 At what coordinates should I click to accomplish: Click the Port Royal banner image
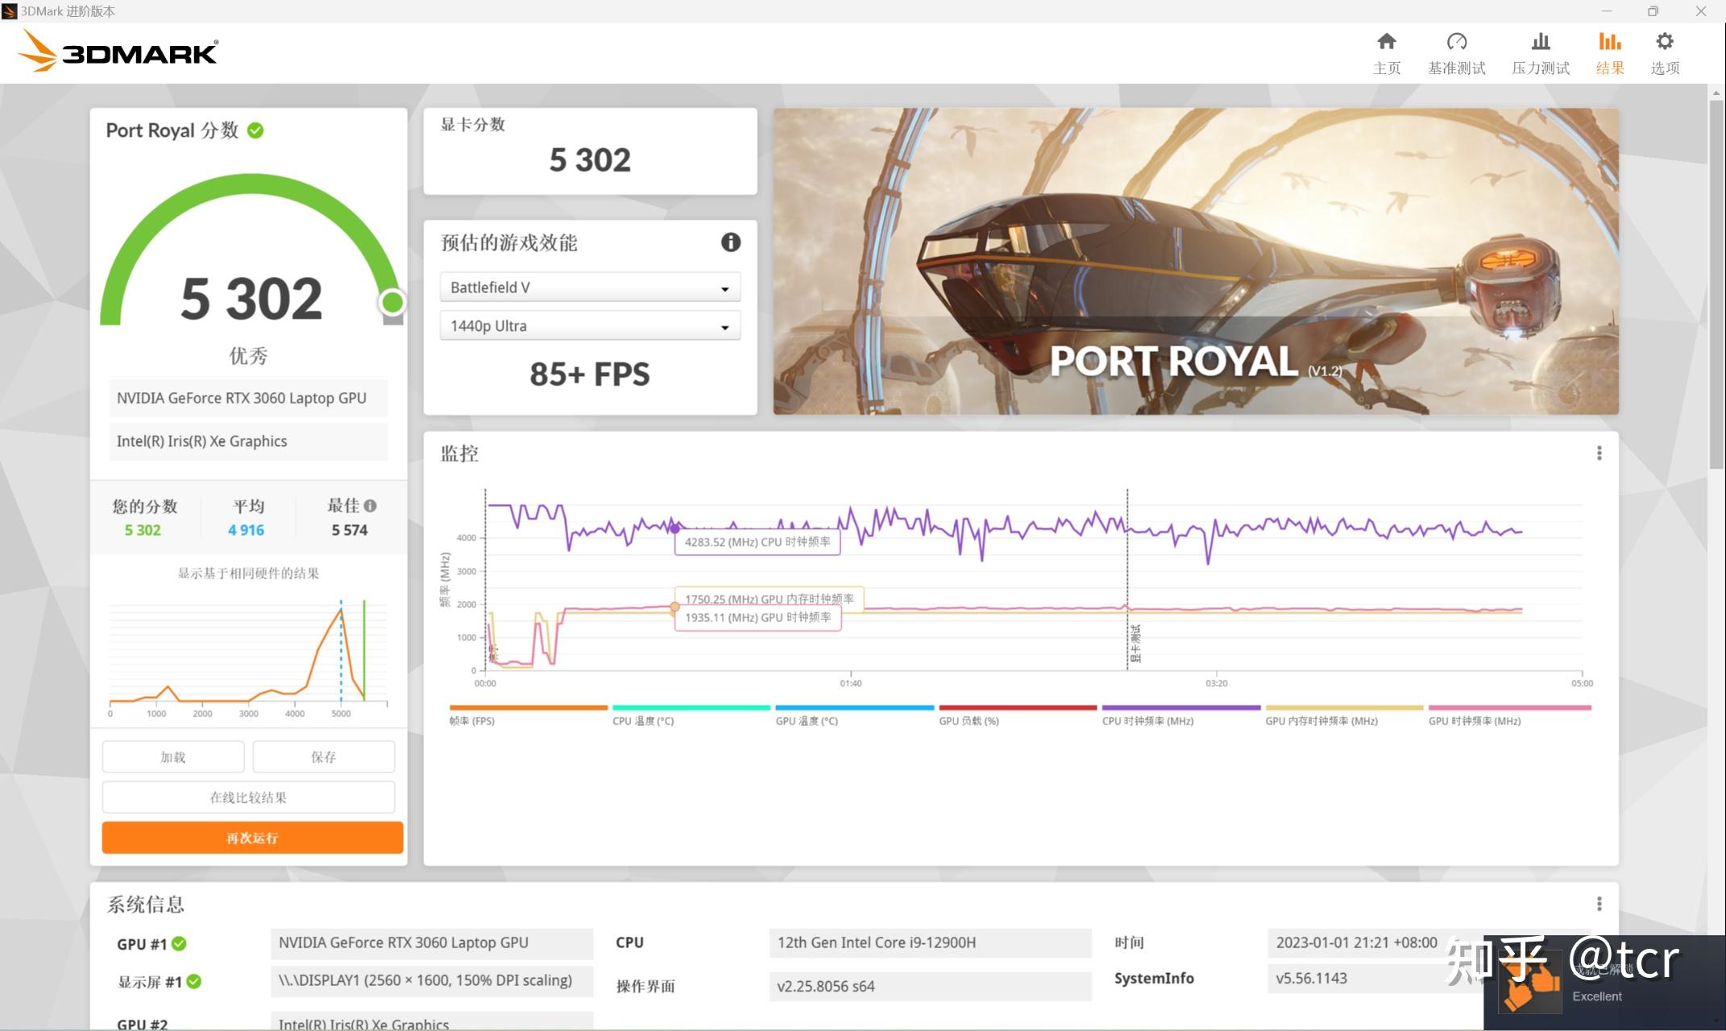coord(1196,262)
